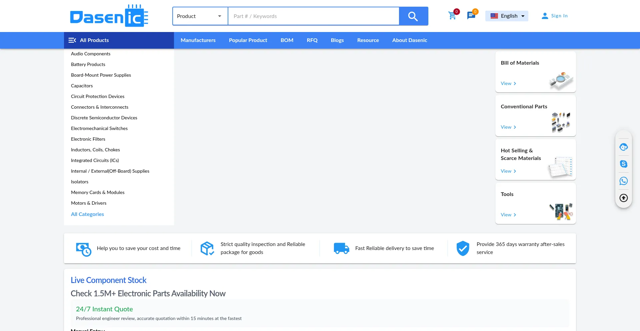The image size is (640, 331).
Task: Click View under Bill of Materials
Action: [508, 83]
